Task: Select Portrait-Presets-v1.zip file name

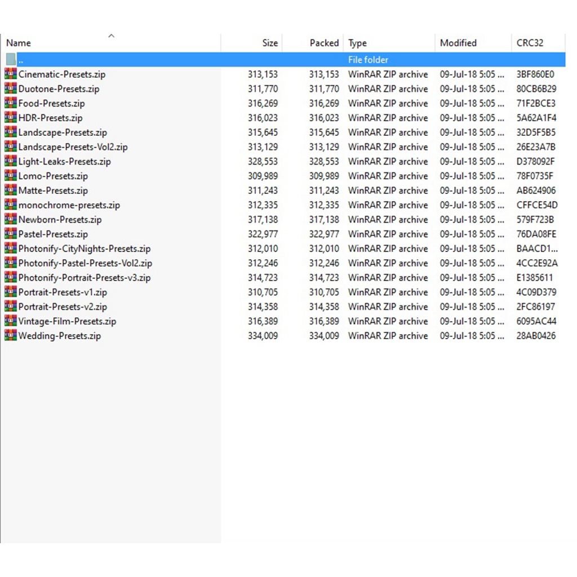Action: click(63, 292)
